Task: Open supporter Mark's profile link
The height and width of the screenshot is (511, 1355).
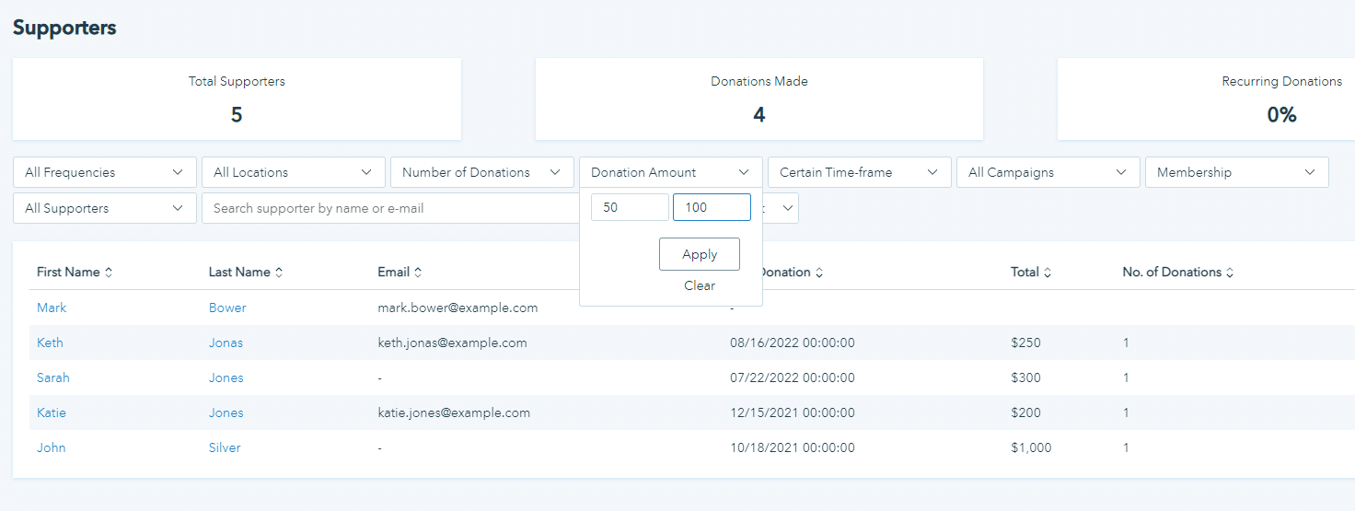Action: 52,308
